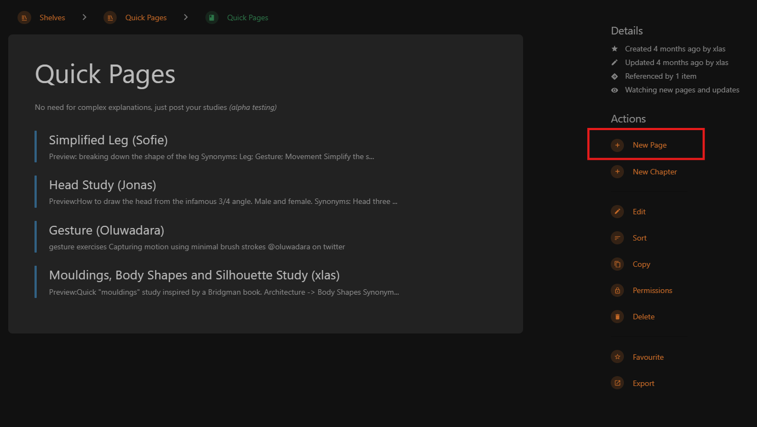757x427 pixels.
Task: Click the chevron after Shelves breadcrumb
Action: pyautogui.click(x=84, y=17)
